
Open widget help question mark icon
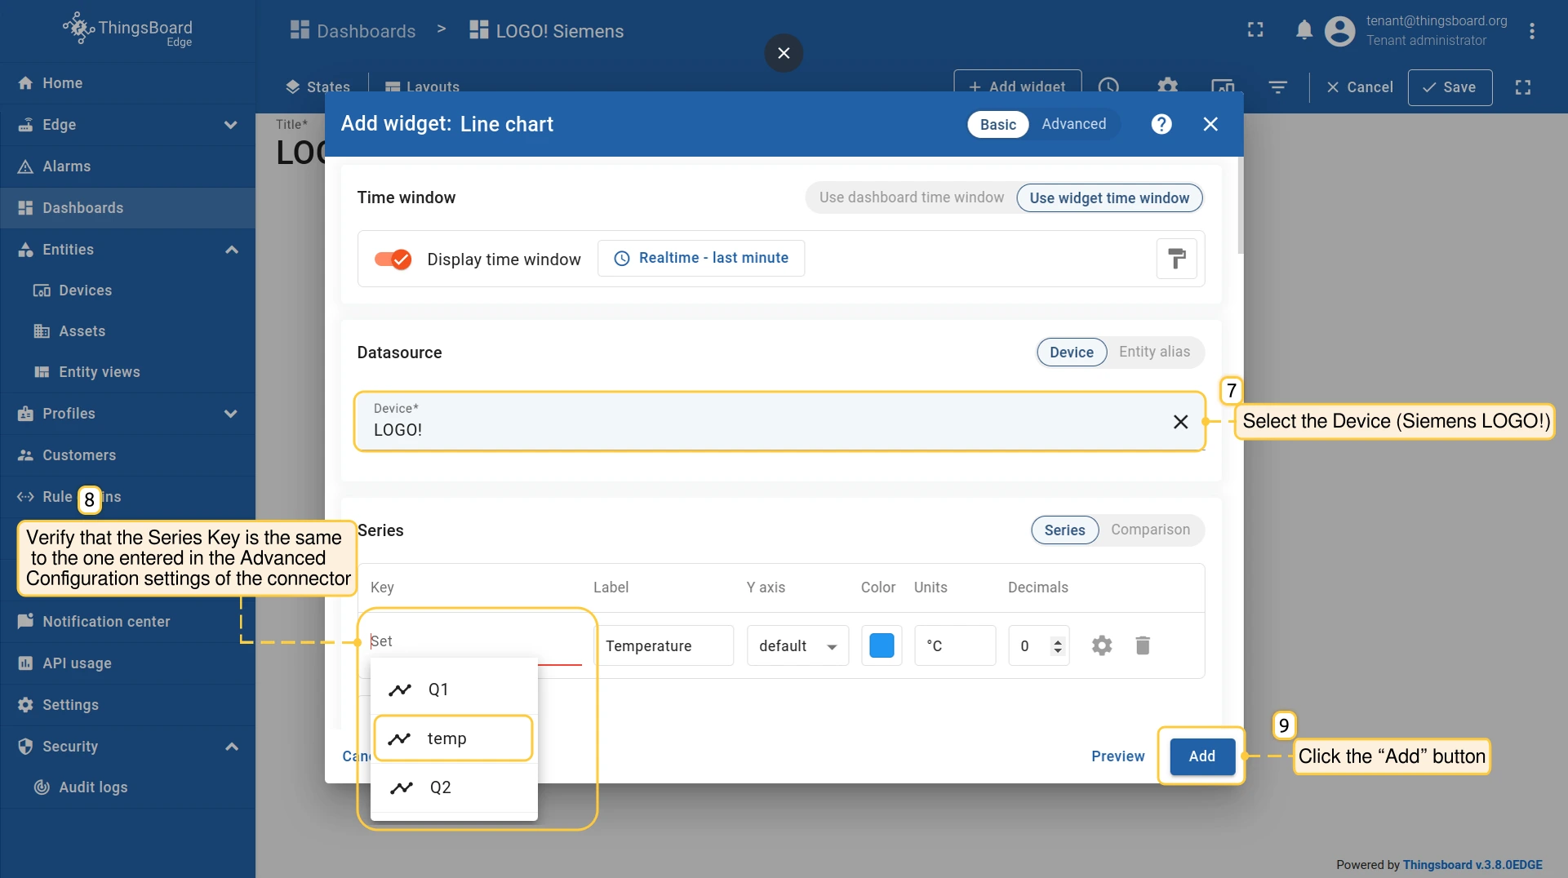[1162, 124]
